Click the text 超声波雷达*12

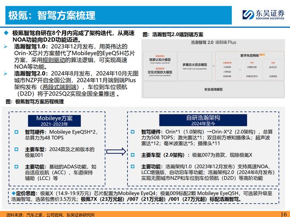(x=206, y=141)
